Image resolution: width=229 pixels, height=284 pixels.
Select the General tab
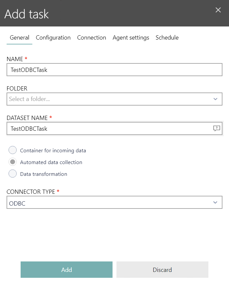pyautogui.click(x=19, y=38)
